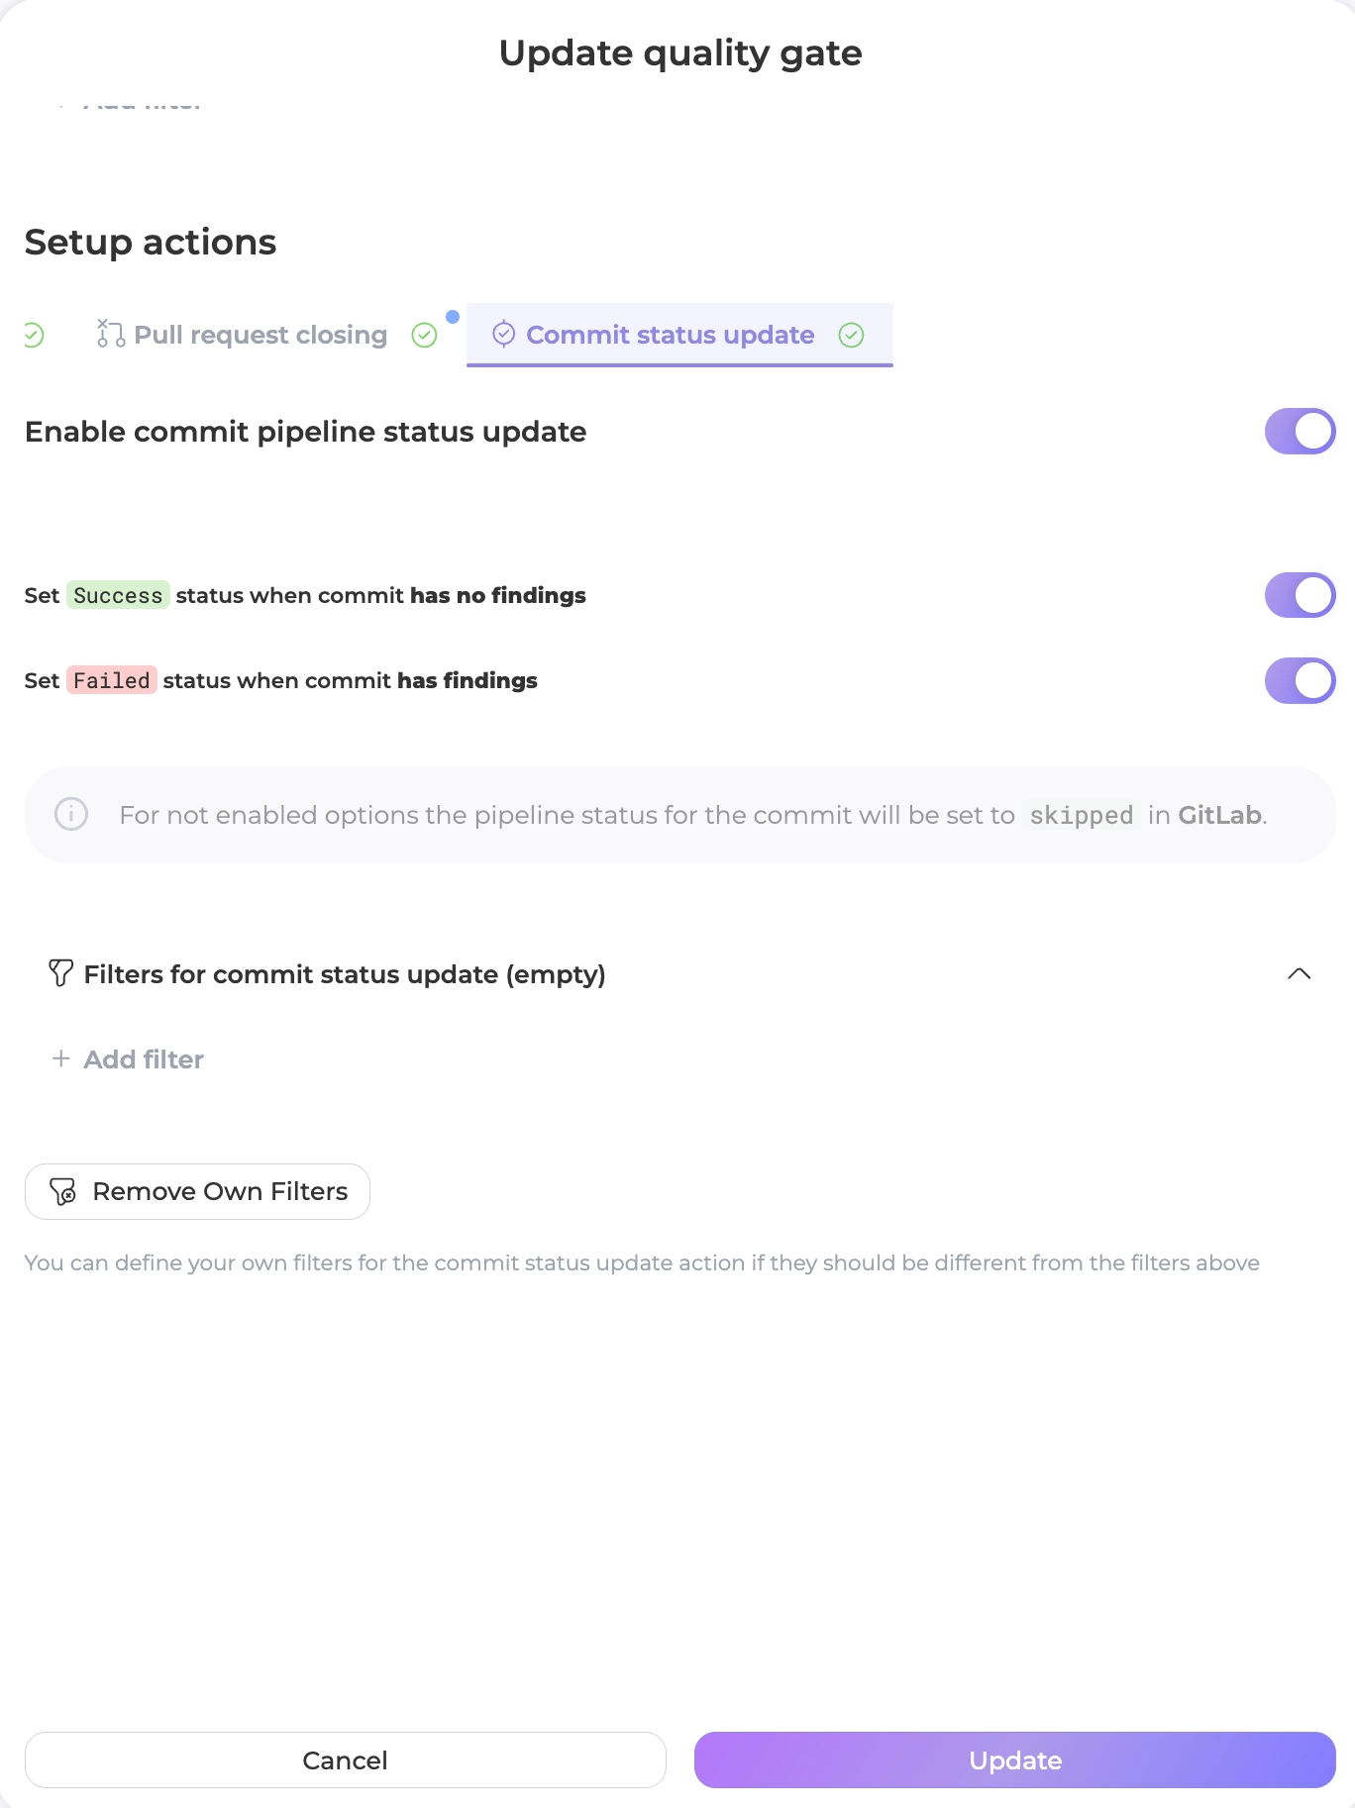The image size is (1355, 1808).
Task: Click the funnel icon beside Filters for commit status
Action: (x=60, y=973)
